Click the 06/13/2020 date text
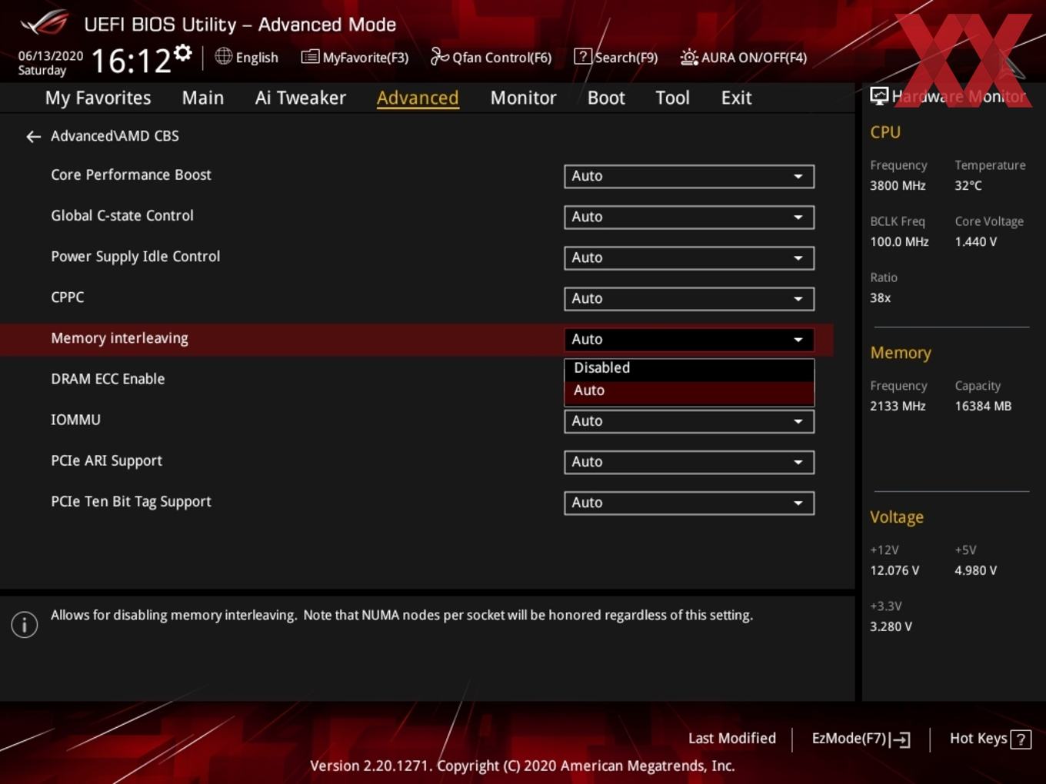 point(51,56)
